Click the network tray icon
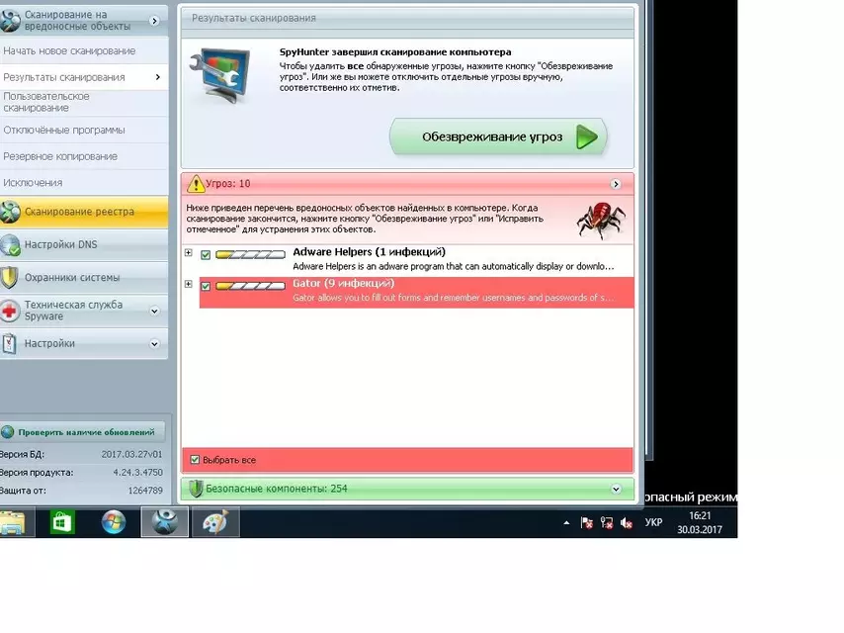844x633 pixels. click(x=607, y=522)
